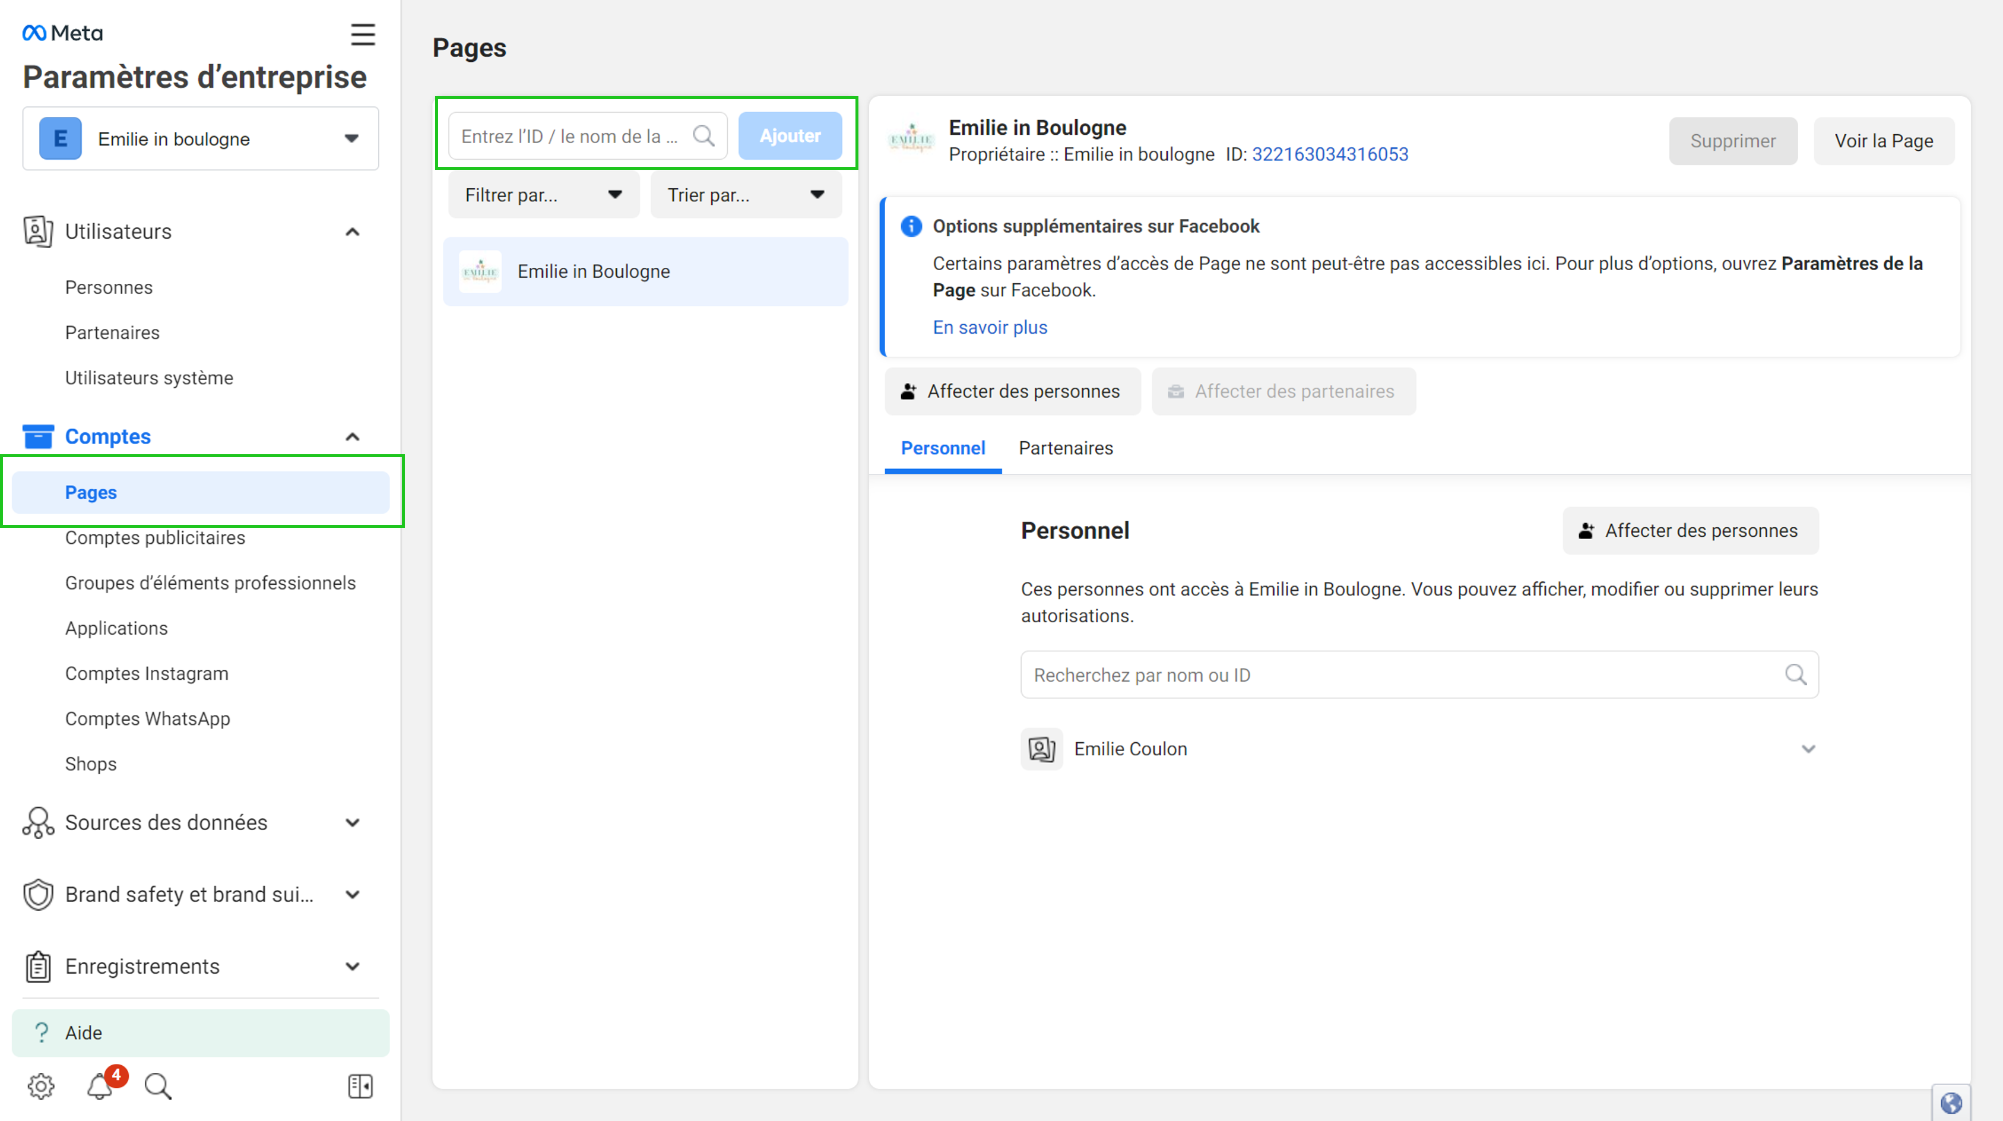The width and height of the screenshot is (2003, 1121).
Task: Open the Aide help button
Action: (x=201, y=1033)
